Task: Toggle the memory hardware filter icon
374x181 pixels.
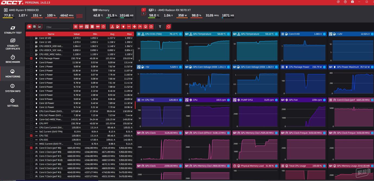Action: pyautogui.click(x=98, y=27)
